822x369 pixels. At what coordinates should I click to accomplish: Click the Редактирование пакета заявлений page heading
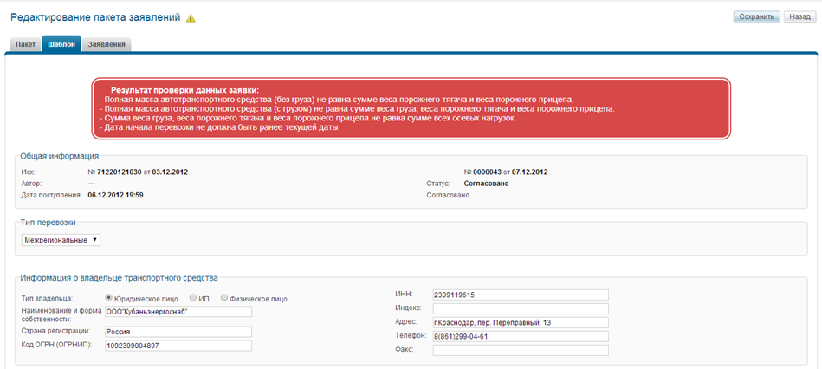click(x=95, y=18)
